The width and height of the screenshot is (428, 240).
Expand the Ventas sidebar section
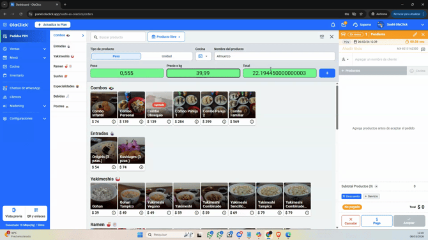click(25, 49)
